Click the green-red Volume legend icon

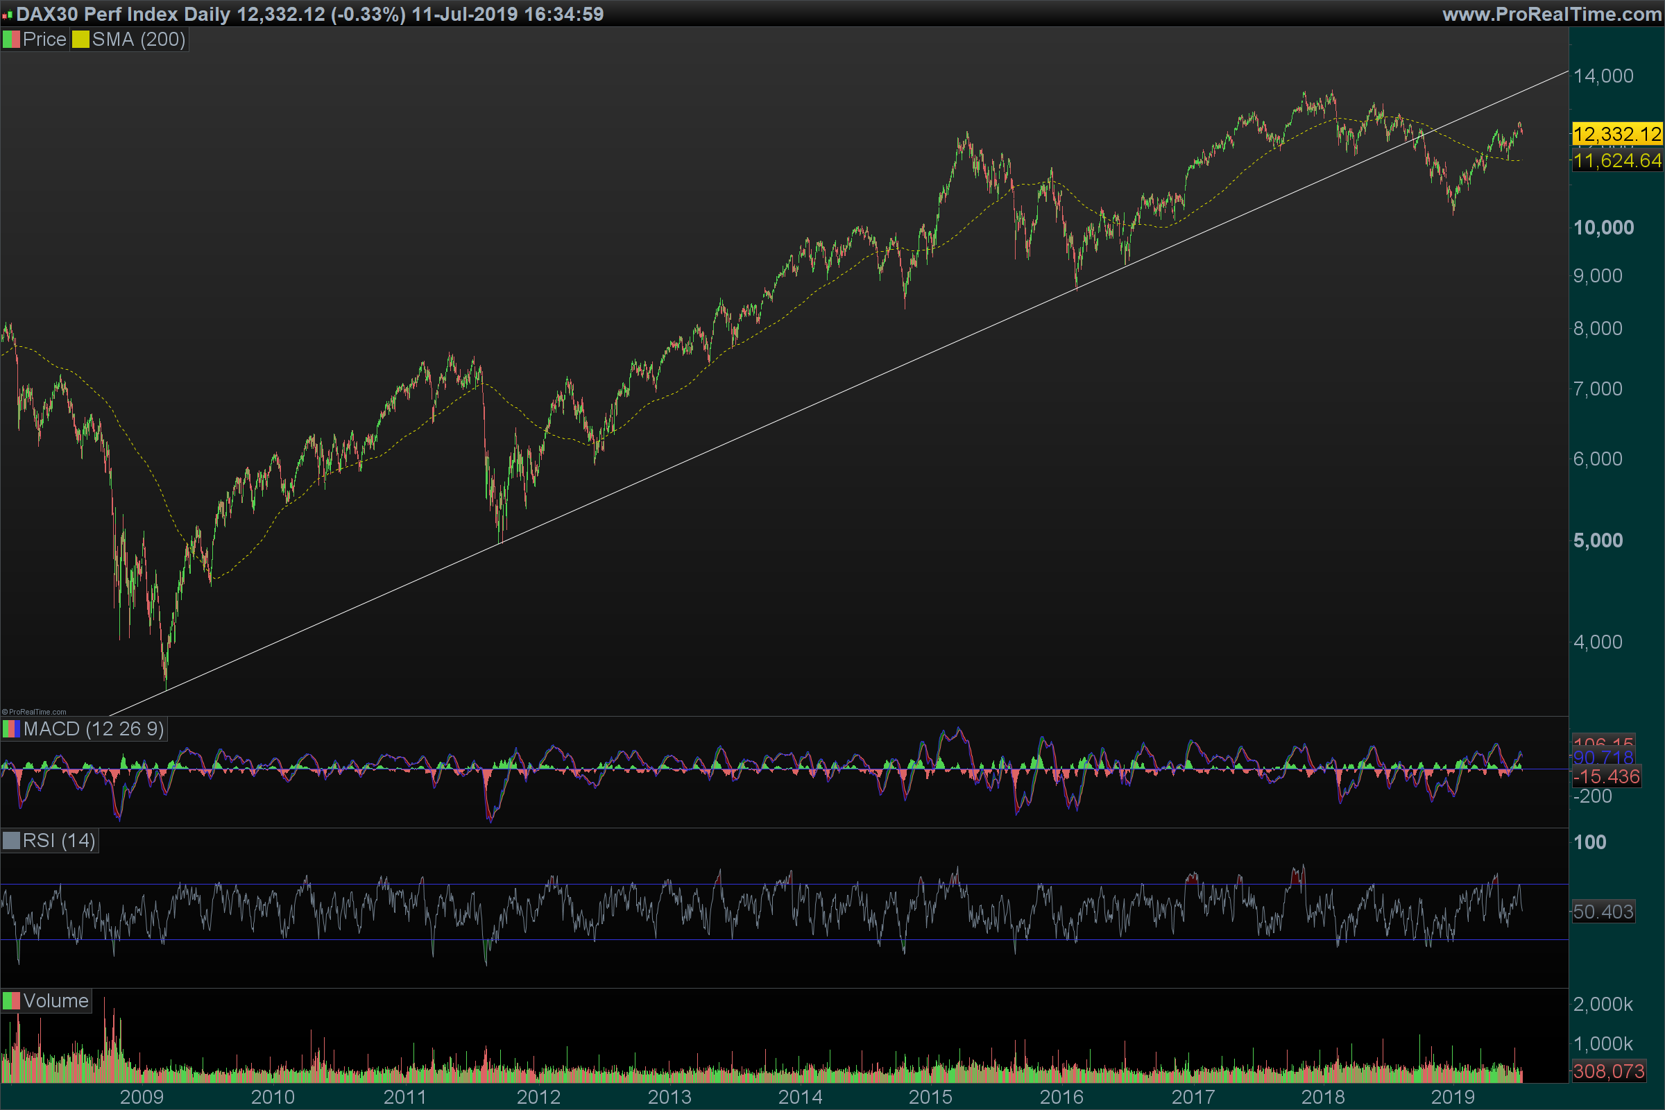coord(11,1001)
